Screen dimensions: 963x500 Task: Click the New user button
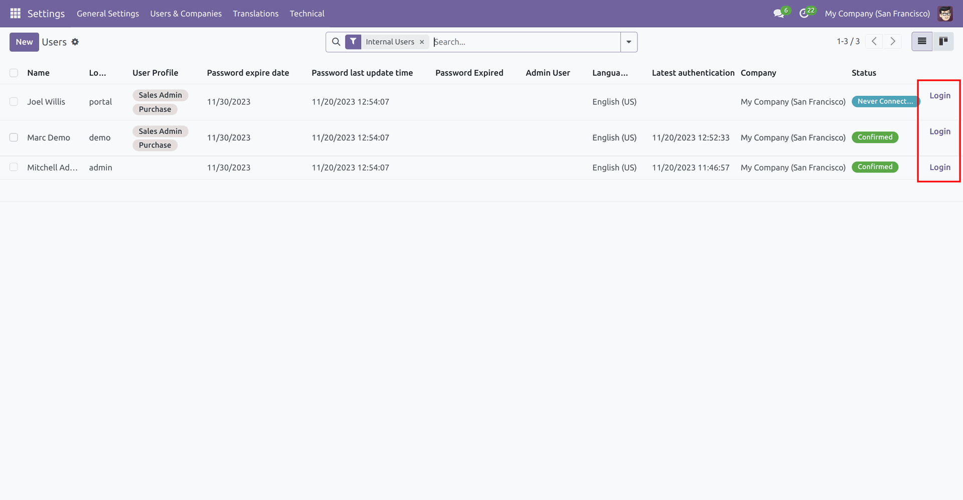tap(24, 42)
